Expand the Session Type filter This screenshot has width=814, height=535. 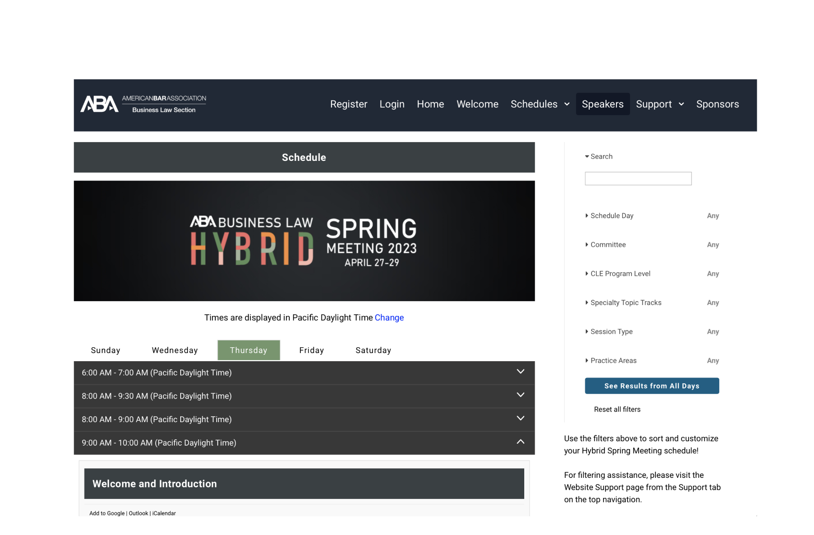click(652, 331)
